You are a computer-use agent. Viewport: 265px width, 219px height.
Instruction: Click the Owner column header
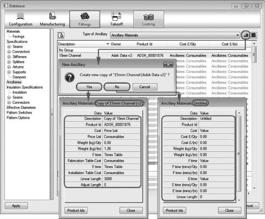(x=123, y=44)
